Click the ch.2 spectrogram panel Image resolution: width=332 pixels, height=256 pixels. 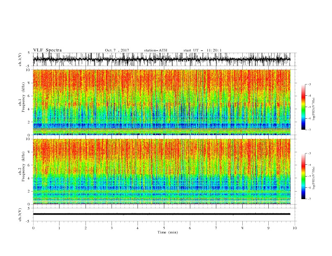pyautogui.click(x=161, y=172)
